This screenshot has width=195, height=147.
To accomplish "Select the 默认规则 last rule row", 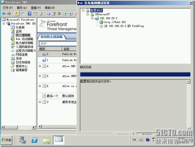I will point(57,96).
